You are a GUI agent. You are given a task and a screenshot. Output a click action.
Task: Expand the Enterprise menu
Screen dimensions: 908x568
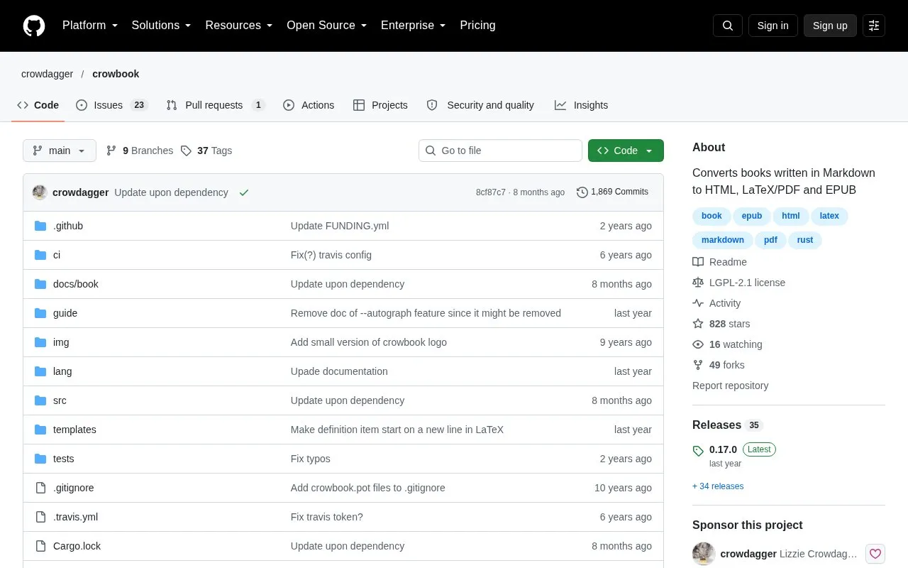pos(414,26)
